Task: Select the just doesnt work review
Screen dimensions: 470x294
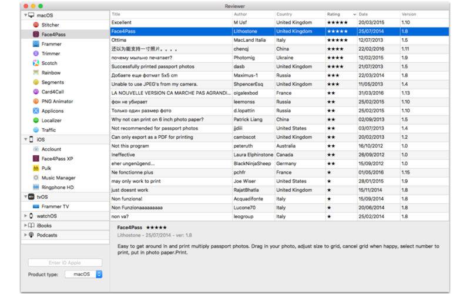Action: coord(280,190)
